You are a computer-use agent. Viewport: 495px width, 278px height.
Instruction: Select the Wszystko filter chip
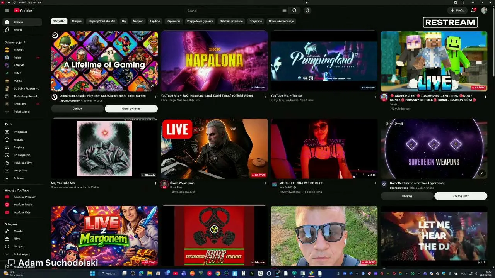[x=59, y=21]
